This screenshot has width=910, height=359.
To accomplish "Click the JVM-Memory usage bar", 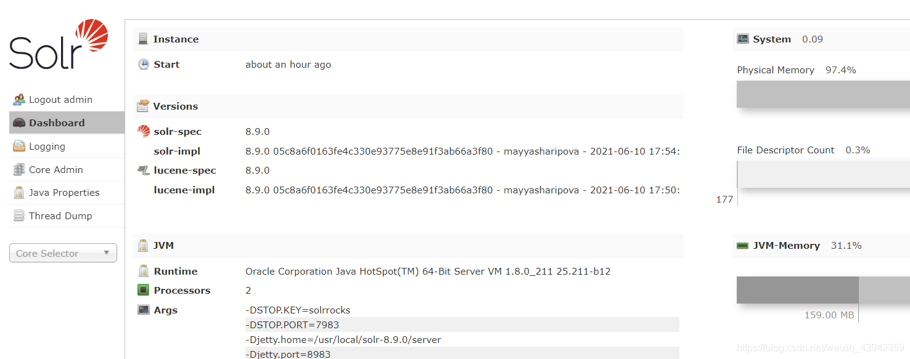I will click(823, 290).
